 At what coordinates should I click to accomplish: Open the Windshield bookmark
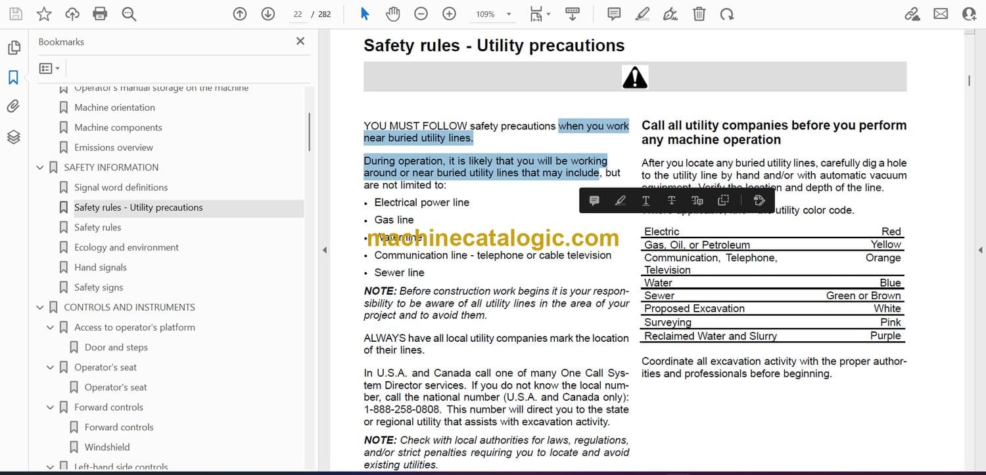(x=107, y=447)
